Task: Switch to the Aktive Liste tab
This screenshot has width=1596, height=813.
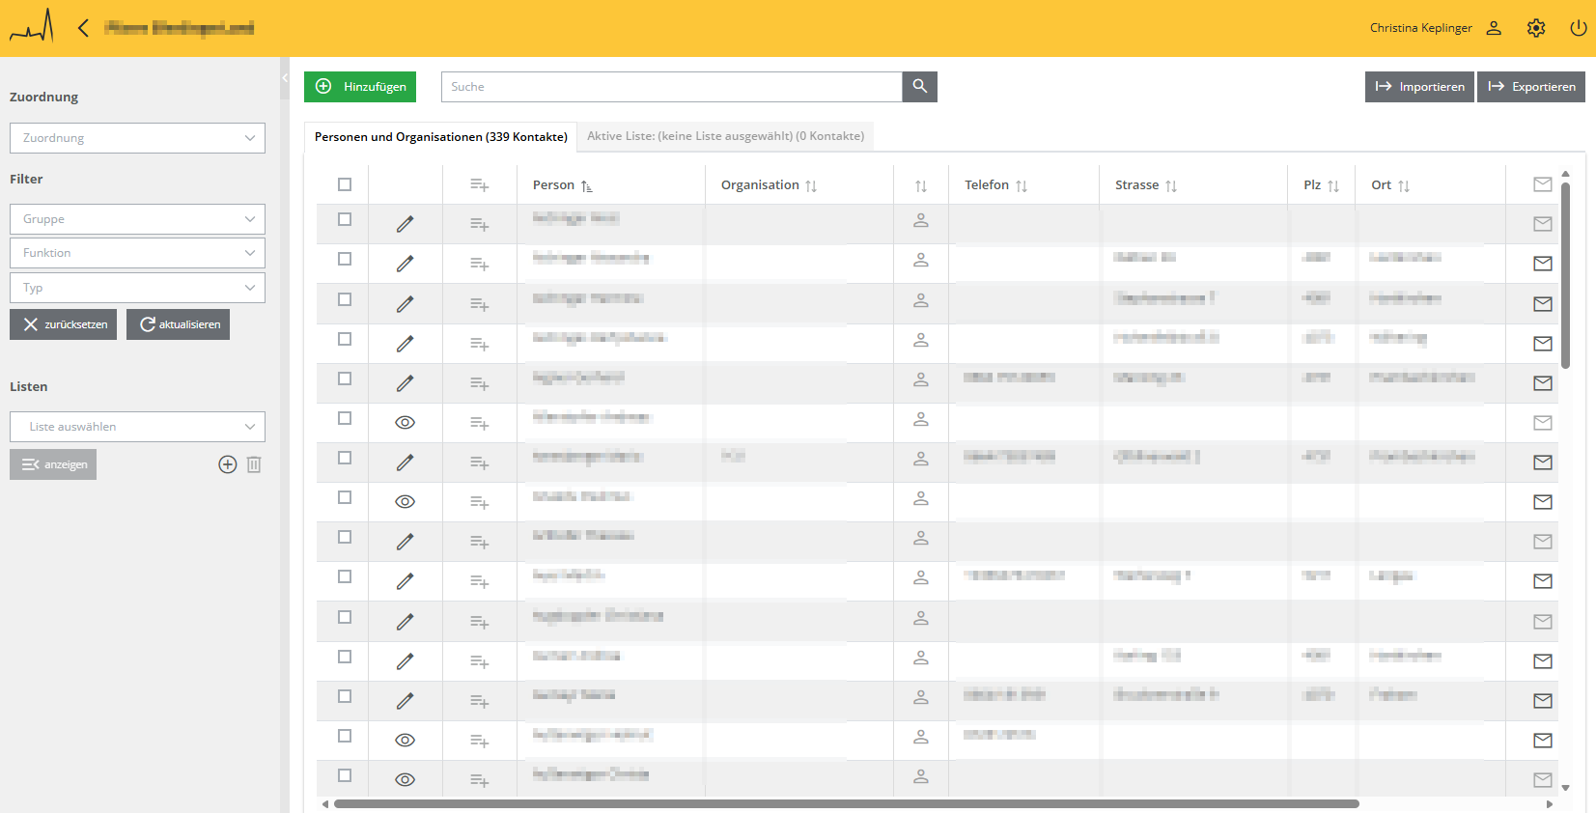Action: [726, 136]
